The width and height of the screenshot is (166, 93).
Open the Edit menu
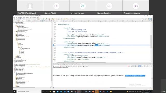coord(17,17)
